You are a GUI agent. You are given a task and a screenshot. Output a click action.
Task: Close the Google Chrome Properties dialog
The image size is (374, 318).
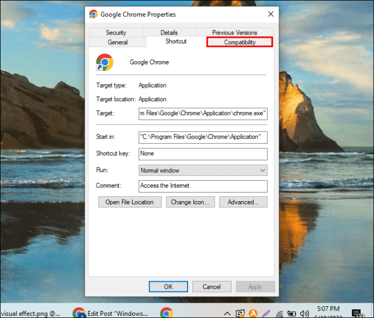tap(270, 14)
